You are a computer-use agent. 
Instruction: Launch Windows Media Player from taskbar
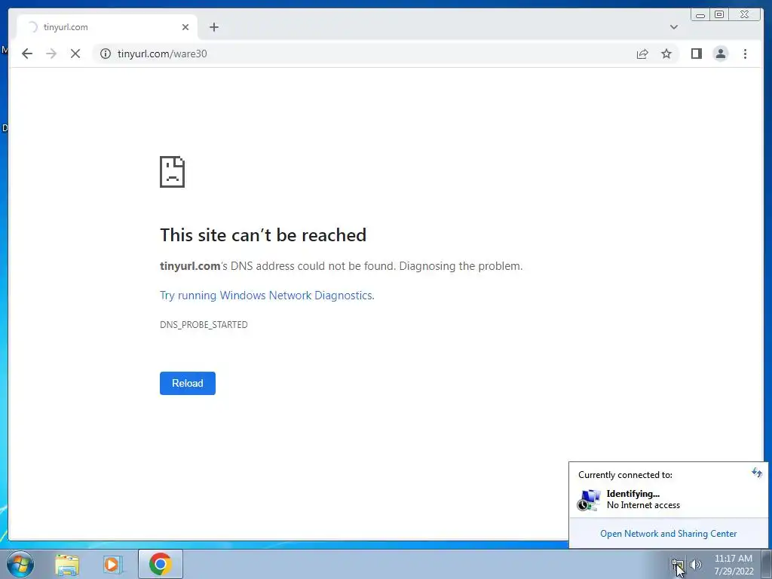(x=113, y=564)
